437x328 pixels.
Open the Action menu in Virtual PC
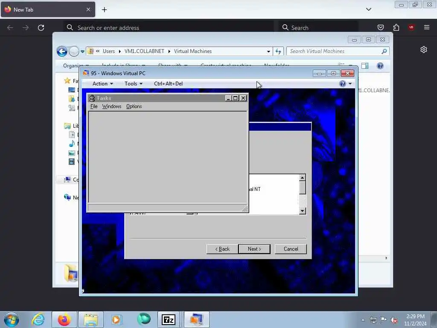click(x=102, y=84)
